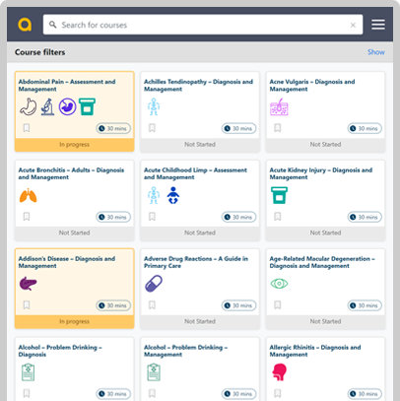This screenshot has height=401, width=400.
Task: Open Achilles Tendinopathy course title
Action: (198, 85)
